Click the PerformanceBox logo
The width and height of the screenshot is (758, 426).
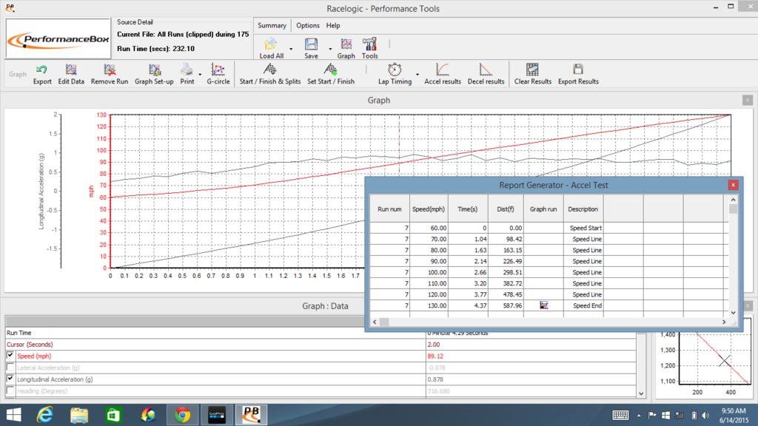tap(58, 39)
